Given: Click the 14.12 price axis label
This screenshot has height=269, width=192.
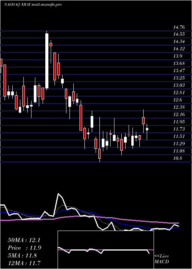Looking at the screenshot, I should point(179,49).
